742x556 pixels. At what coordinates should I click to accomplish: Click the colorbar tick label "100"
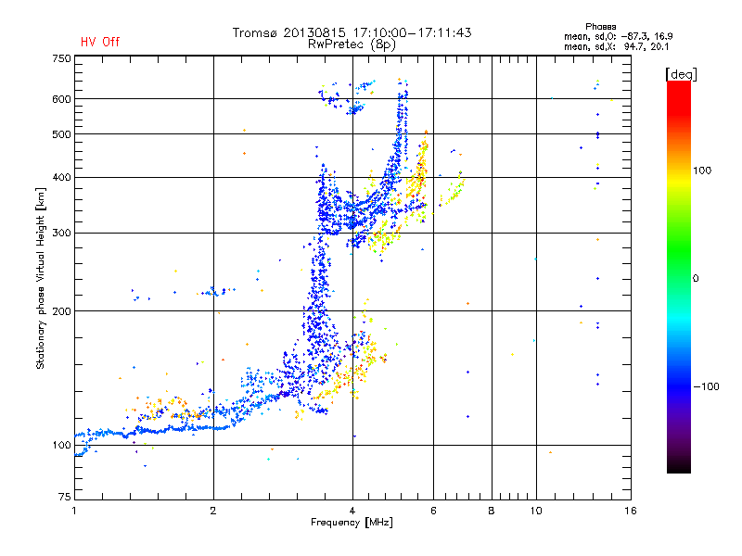coord(702,171)
